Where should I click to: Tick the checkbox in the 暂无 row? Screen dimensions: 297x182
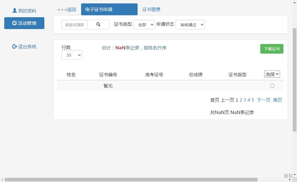[272, 86]
